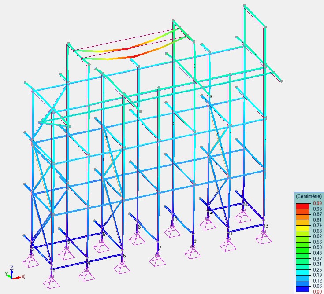The image size is (324, 294).
Task: Select the support symbol under node 13
Action: pos(263,237)
